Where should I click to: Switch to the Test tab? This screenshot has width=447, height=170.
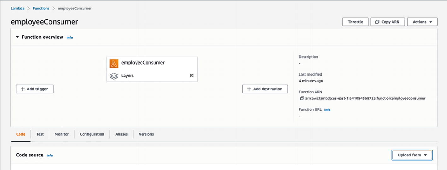pos(40,134)
